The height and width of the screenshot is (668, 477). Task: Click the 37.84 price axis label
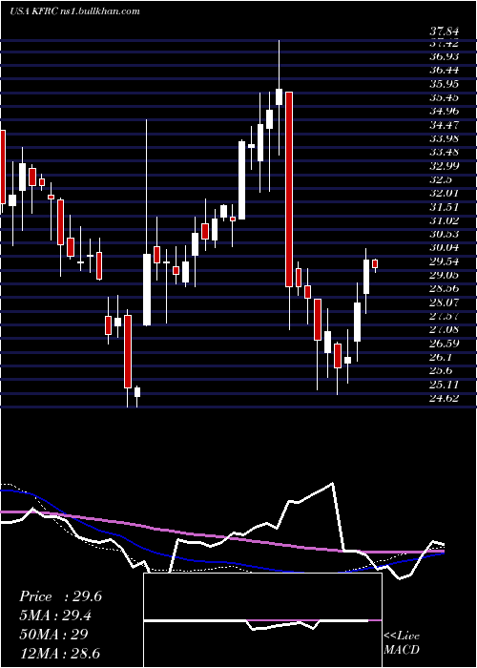[x=444, y=31]
